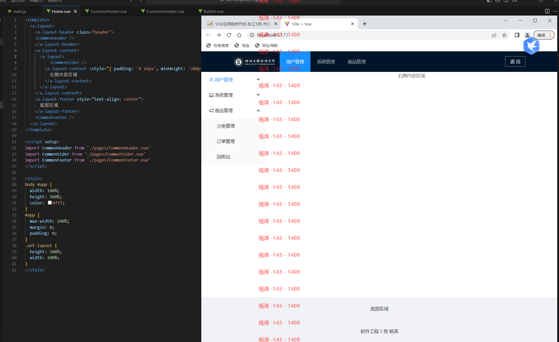Click the laptop icon beside 系统管理 in sidebar
Viewport: 559px width, 342px height.
(211, 95)
